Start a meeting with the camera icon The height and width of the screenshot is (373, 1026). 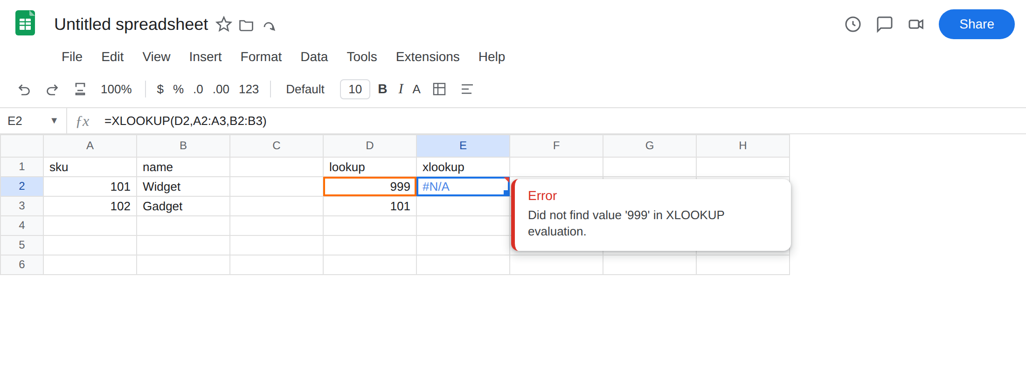pyautogui.click(x=916, y=24)
